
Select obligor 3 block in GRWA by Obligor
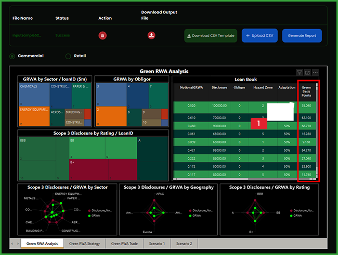pos(111,95)
